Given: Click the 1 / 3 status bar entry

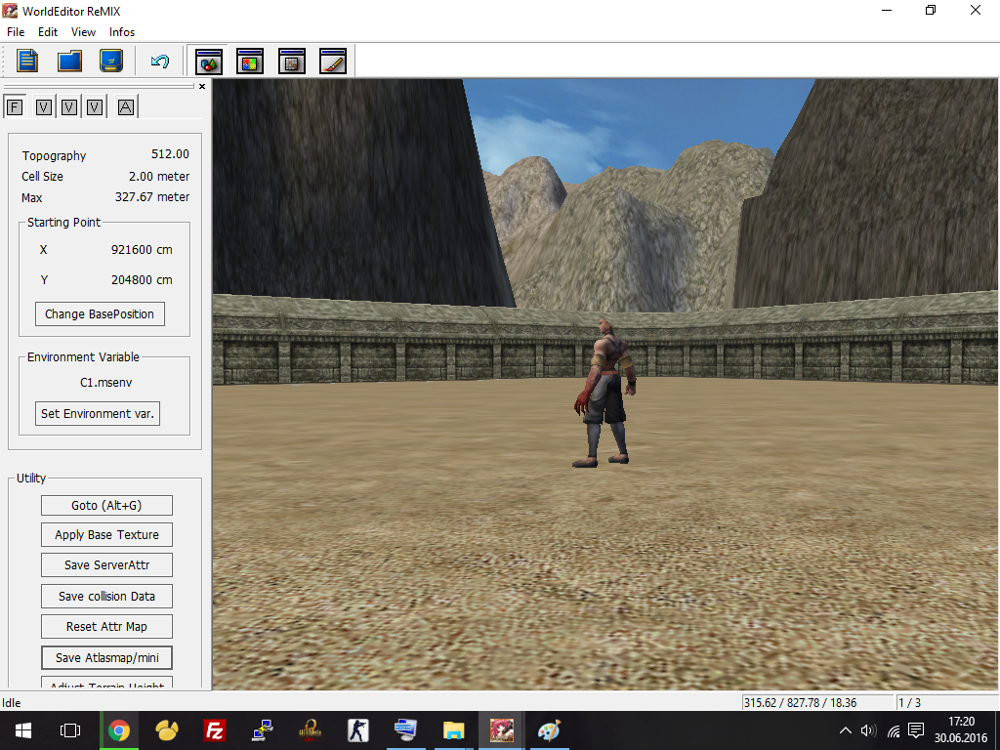Looking at the screenshot, I should pos(909,703).
